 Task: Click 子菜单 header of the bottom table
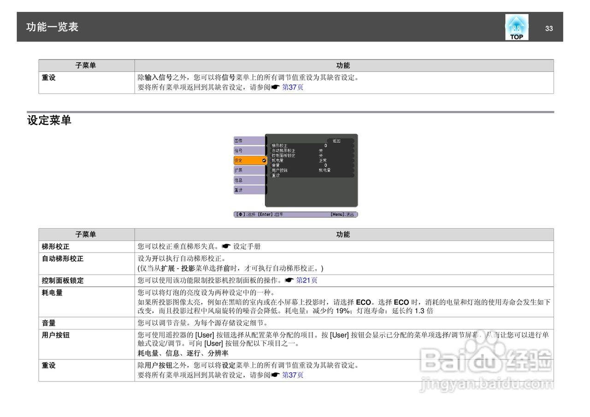[x=86, y=235]
